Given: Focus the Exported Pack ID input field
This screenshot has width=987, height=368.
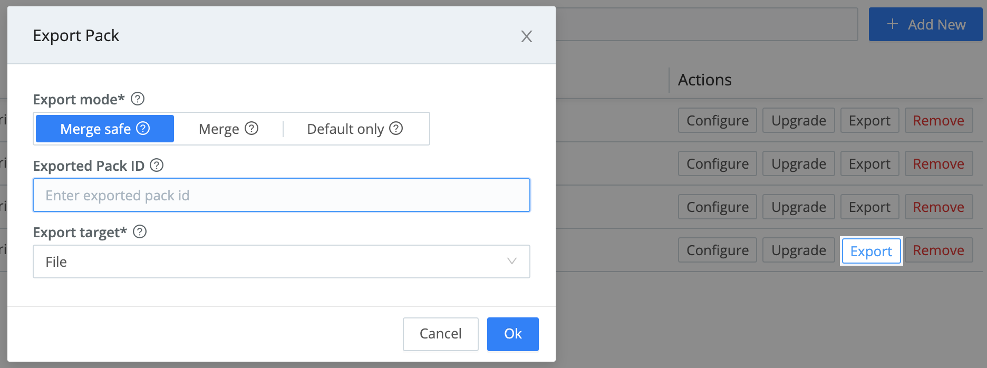Looking at the screenshot, I should coord(282,195).
